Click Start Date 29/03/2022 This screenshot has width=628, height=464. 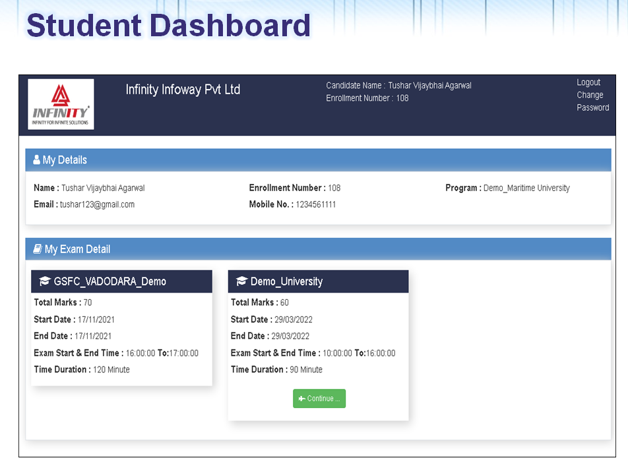click(x=272, y=320)
